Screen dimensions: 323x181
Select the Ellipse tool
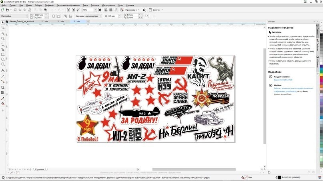tap(3, 59)
